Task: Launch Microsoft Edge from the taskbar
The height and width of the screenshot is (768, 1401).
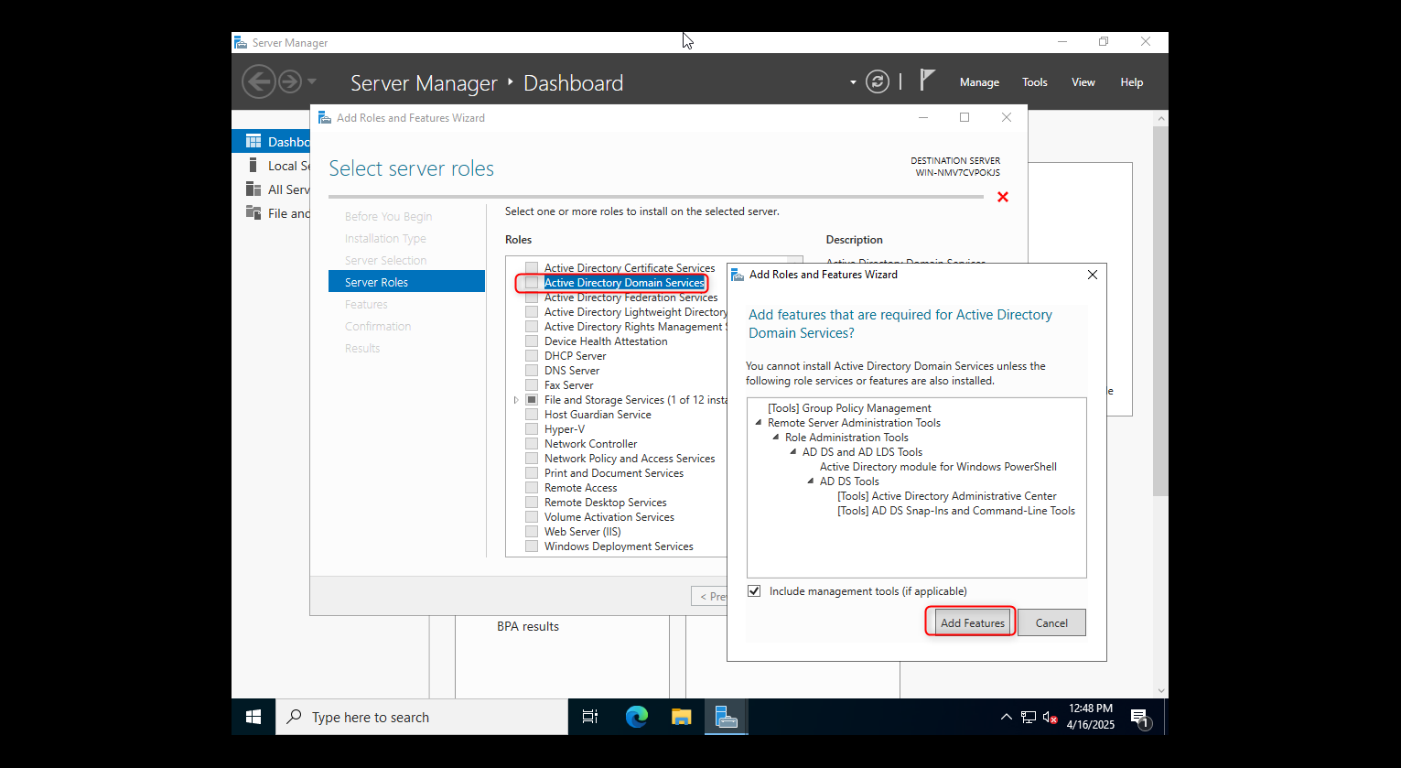Action: tap(636, 717)
